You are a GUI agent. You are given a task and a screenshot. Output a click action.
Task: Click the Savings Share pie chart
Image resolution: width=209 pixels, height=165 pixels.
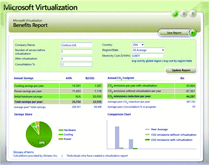(39, 134)
